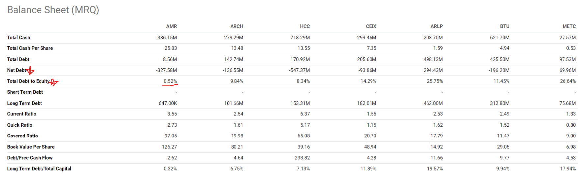
Task: Click AMR's underlined 0.52% value
Action: click(x=170, y=81)
